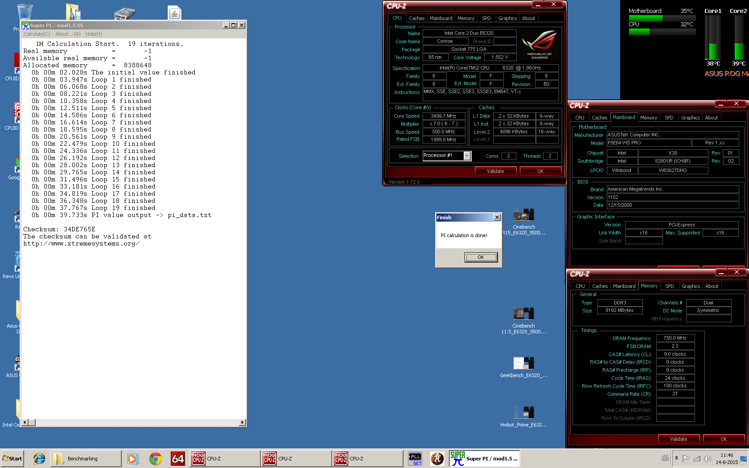Click the Name field 'Intel Core 2 Duo E6320'
This screenshot has height=468, width=749.
(x=469, y=33)
